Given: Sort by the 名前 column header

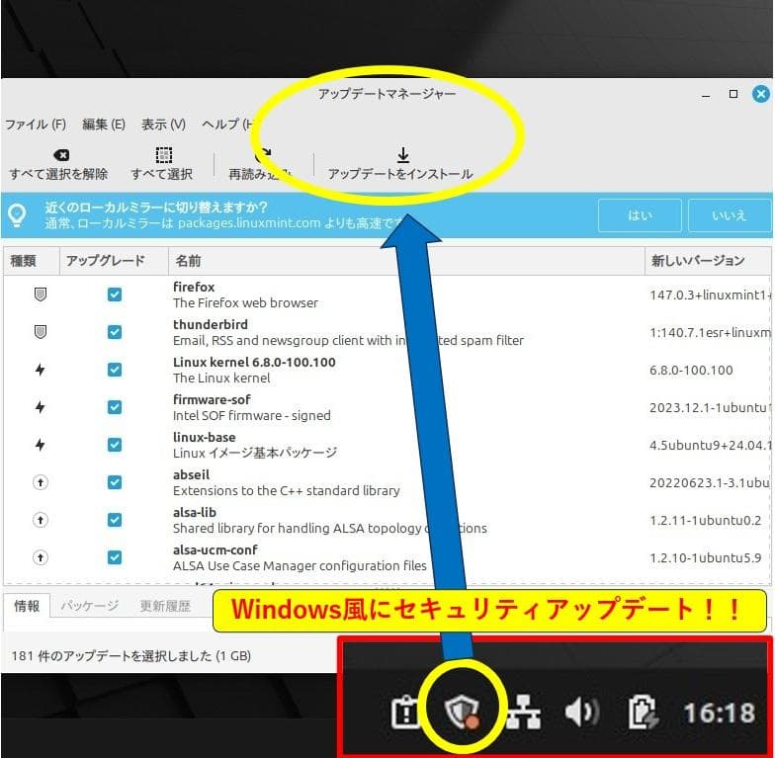Looking at the screenshot, I should [406, 261].
